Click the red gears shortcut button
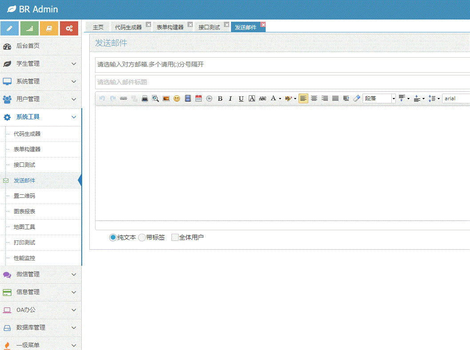The image size is (470, 350). coord(69,28)
